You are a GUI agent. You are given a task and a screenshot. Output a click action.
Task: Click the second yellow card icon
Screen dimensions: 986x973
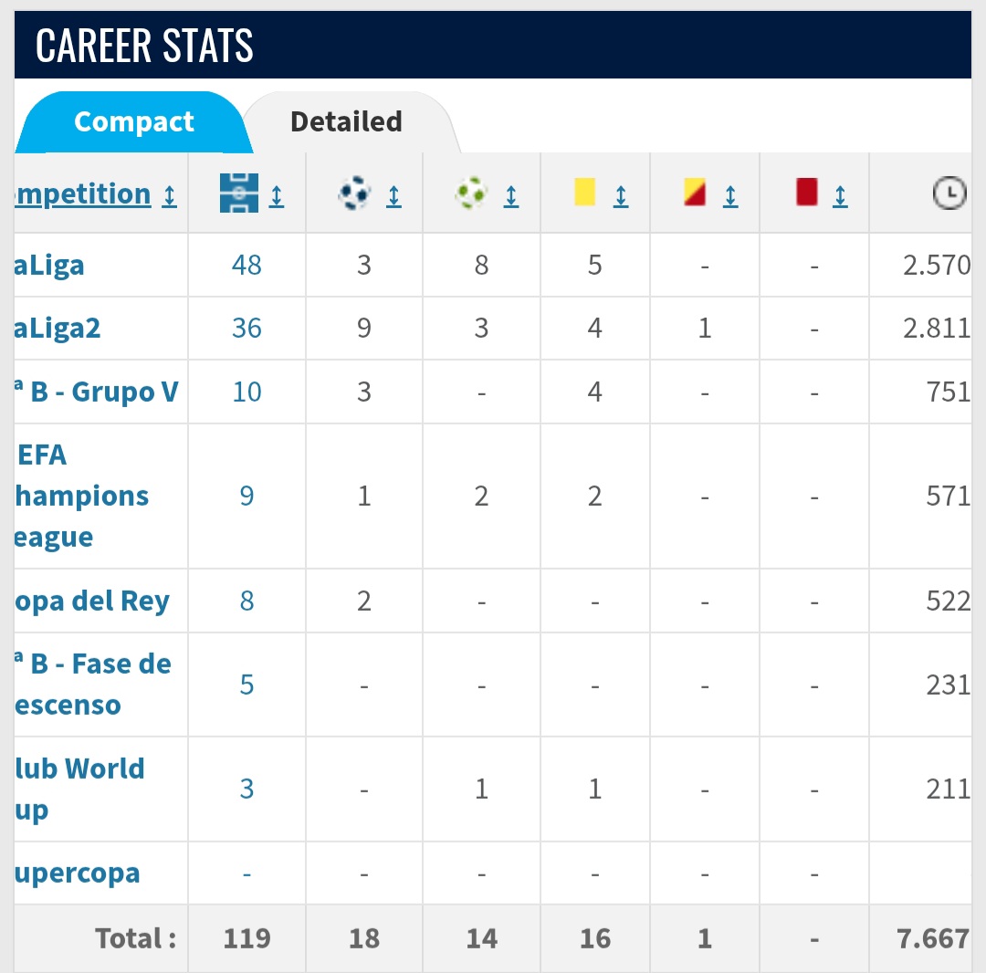[x=696, y=193]
